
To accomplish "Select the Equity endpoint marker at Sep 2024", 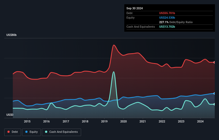I will coord(214,93).
